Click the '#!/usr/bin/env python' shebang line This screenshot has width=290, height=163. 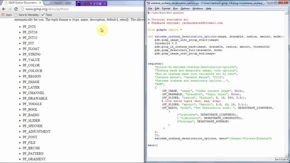pos(166,13)
